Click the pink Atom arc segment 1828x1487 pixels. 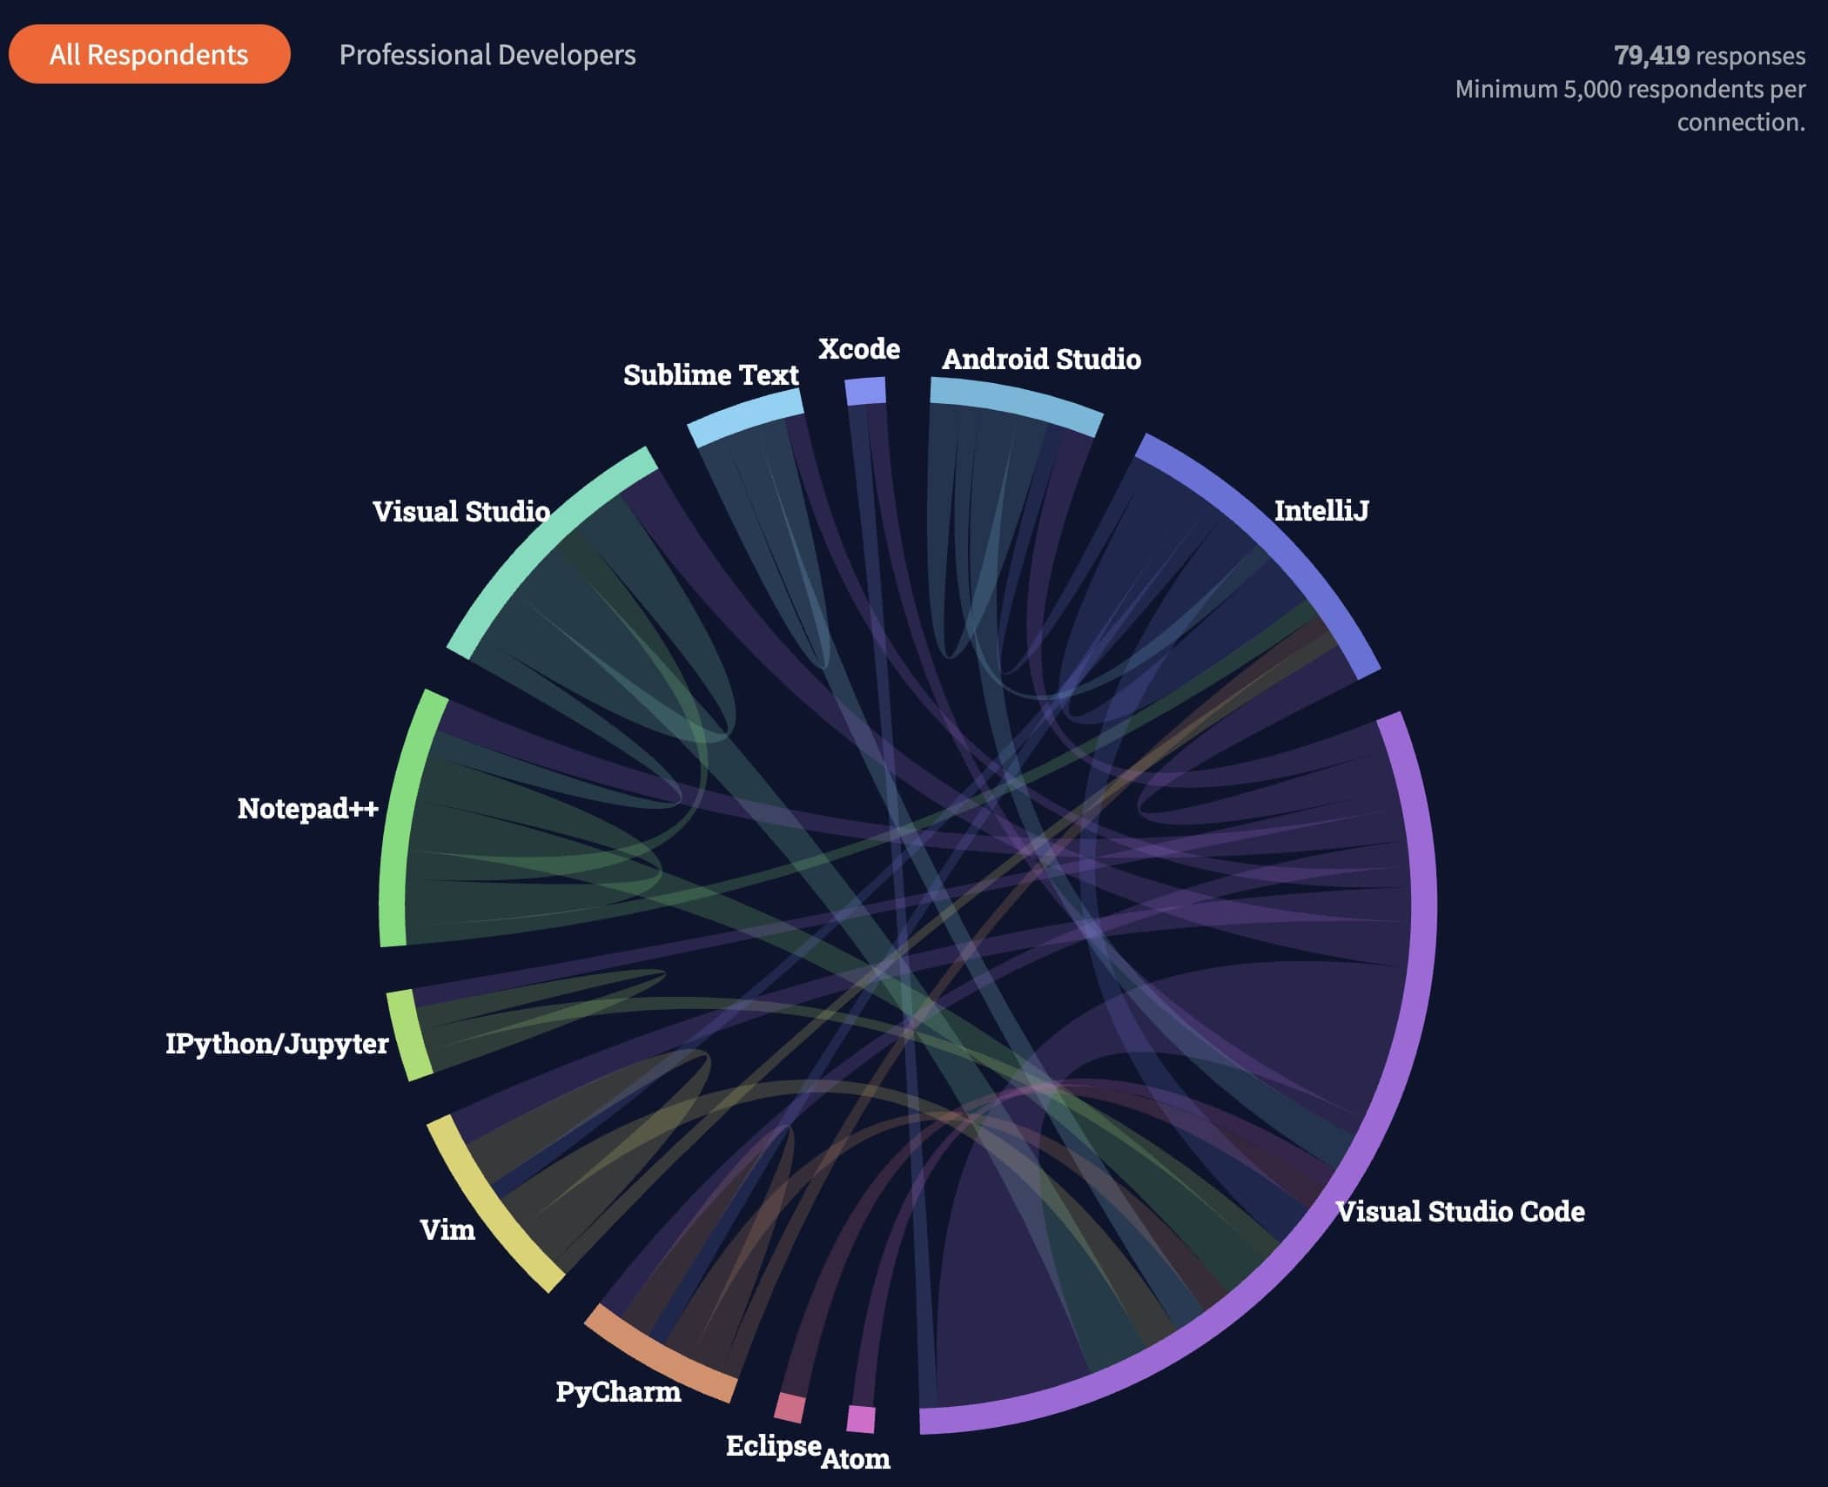tap(861, 1419)
